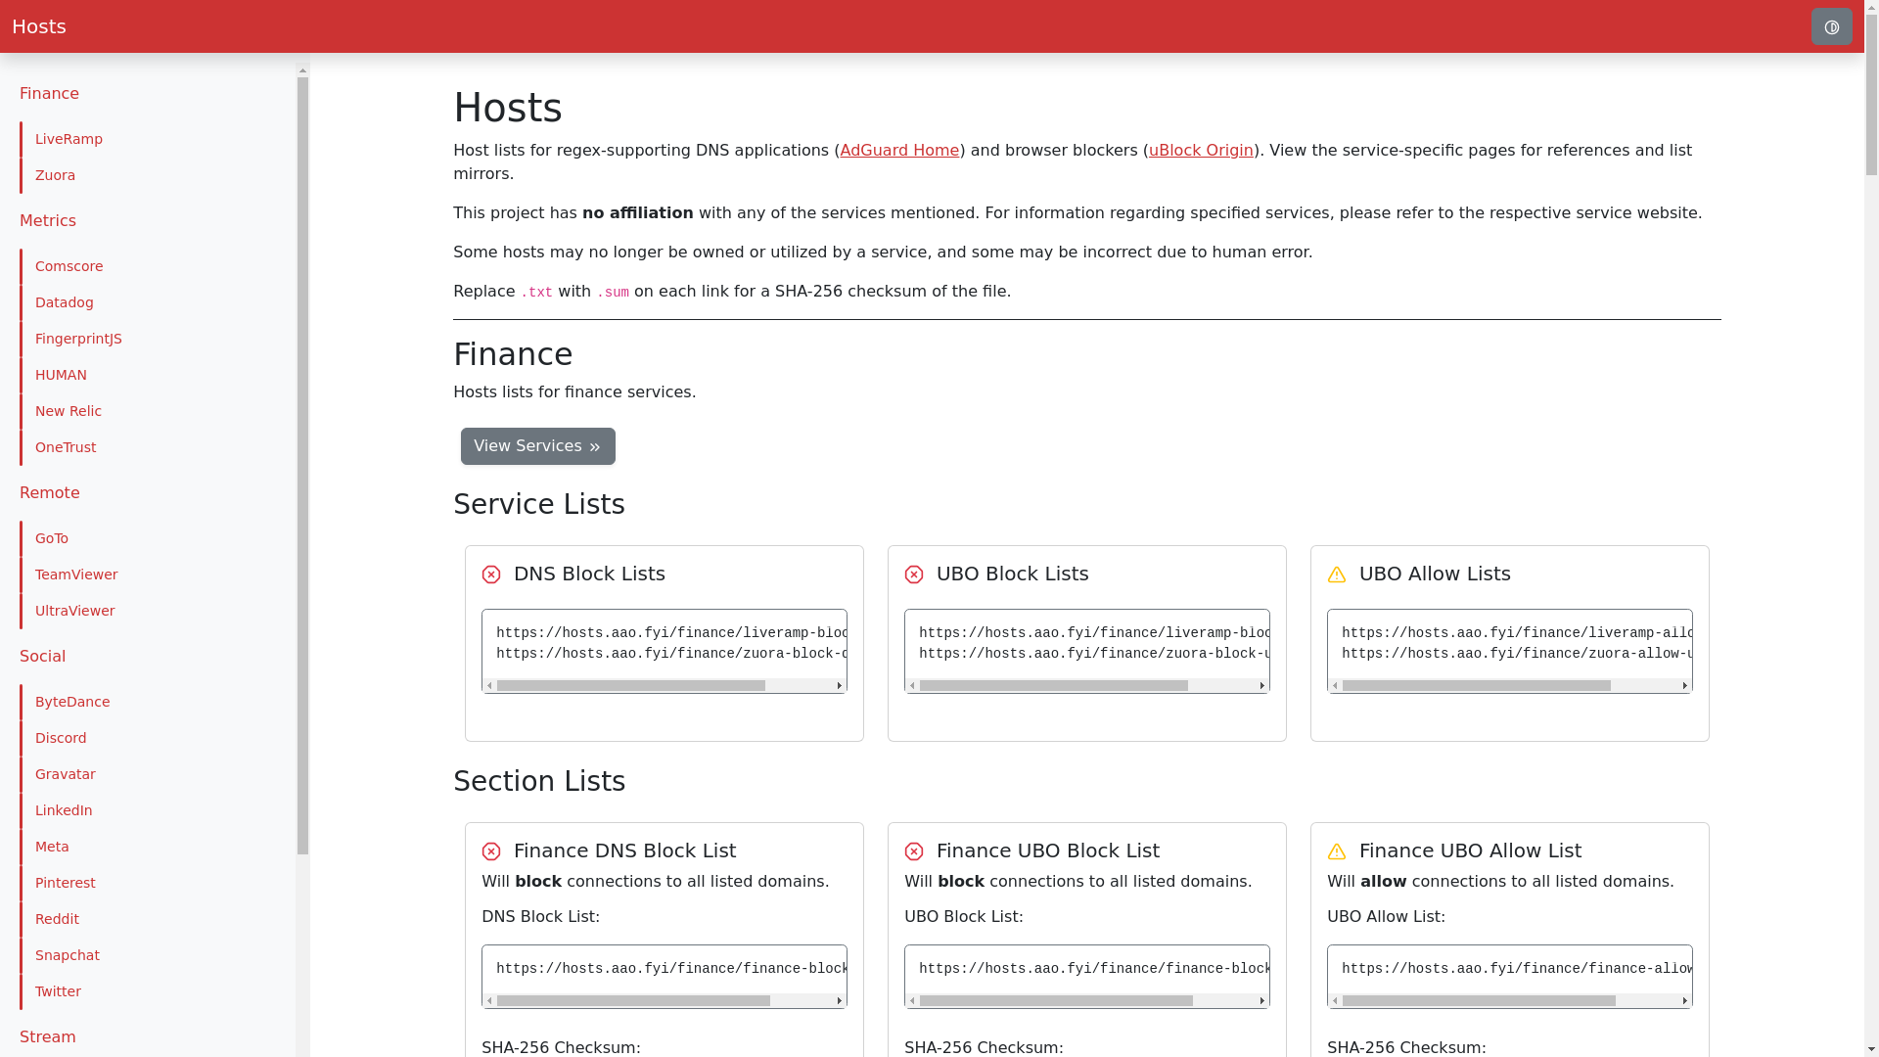
Task: Click UBO Block Lists horizontal scrollbar thumb
Action: 1054,686
